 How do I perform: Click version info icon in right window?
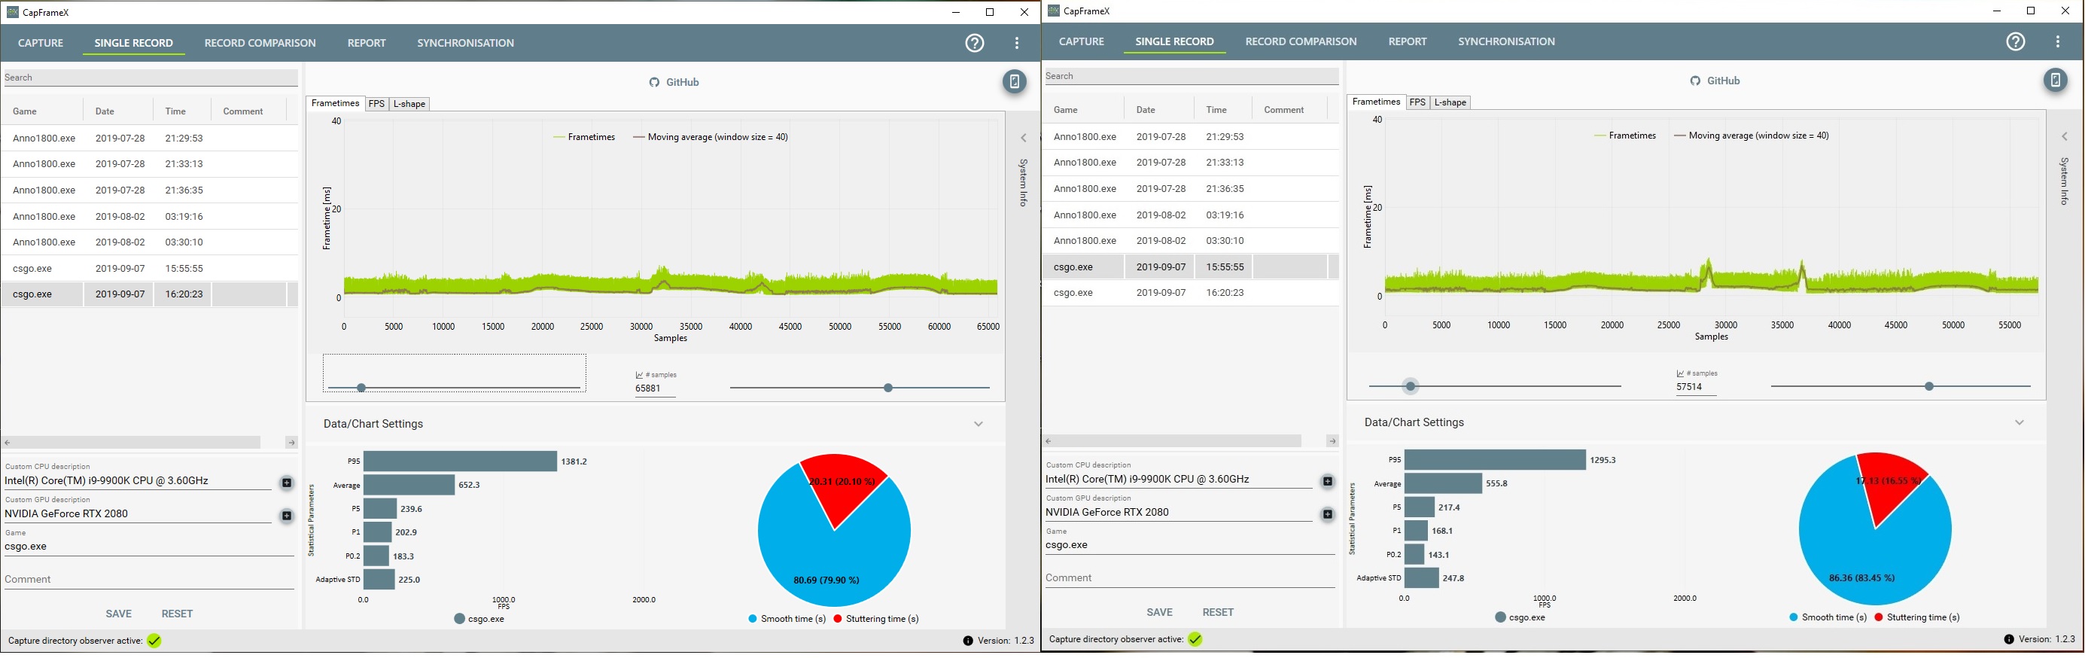2009,639
